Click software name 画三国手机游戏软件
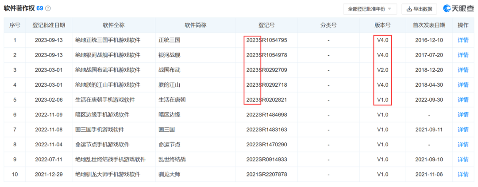This screenshot has width=478, height=187. (x=100, y=130)
